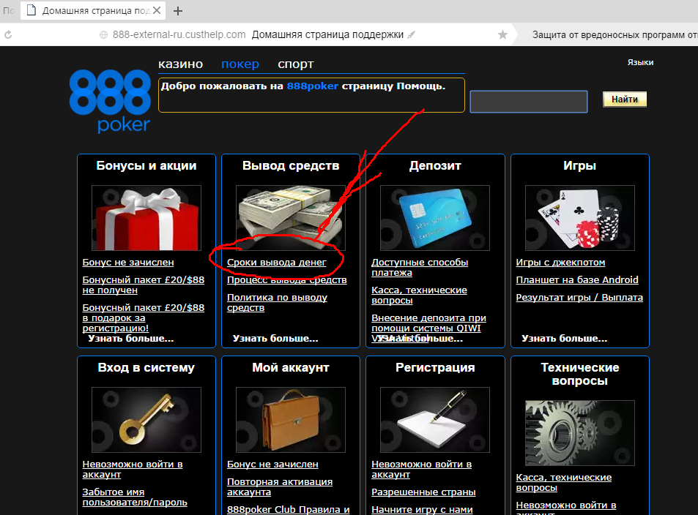
Task: Open a new browser tab
Action: (178, 11)
